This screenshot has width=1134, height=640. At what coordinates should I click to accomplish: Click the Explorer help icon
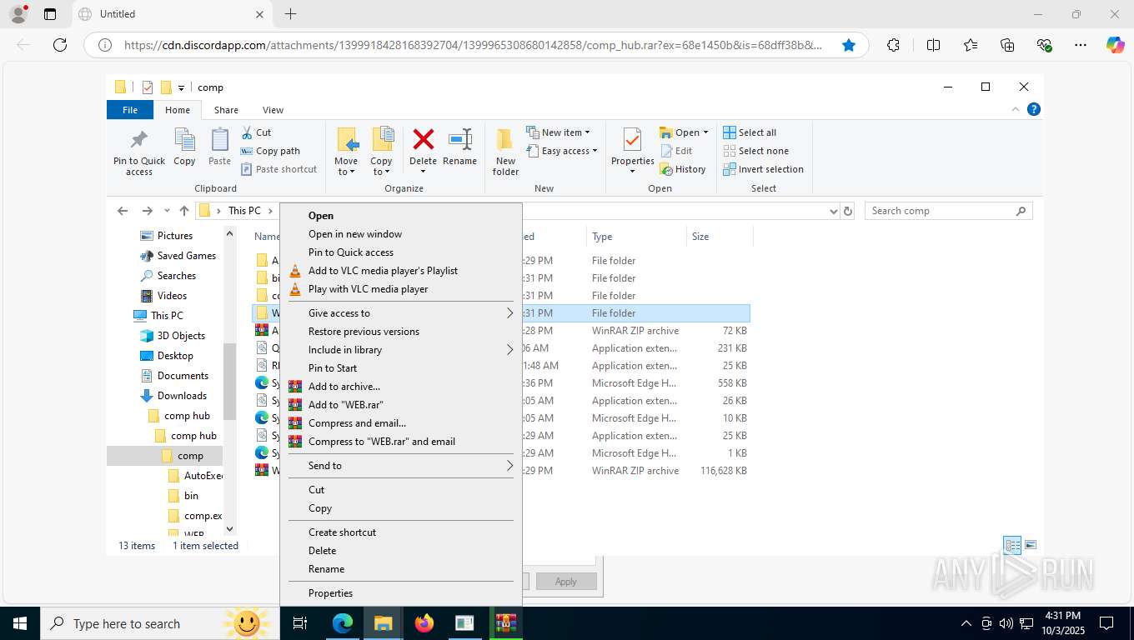pos(1034,109)
